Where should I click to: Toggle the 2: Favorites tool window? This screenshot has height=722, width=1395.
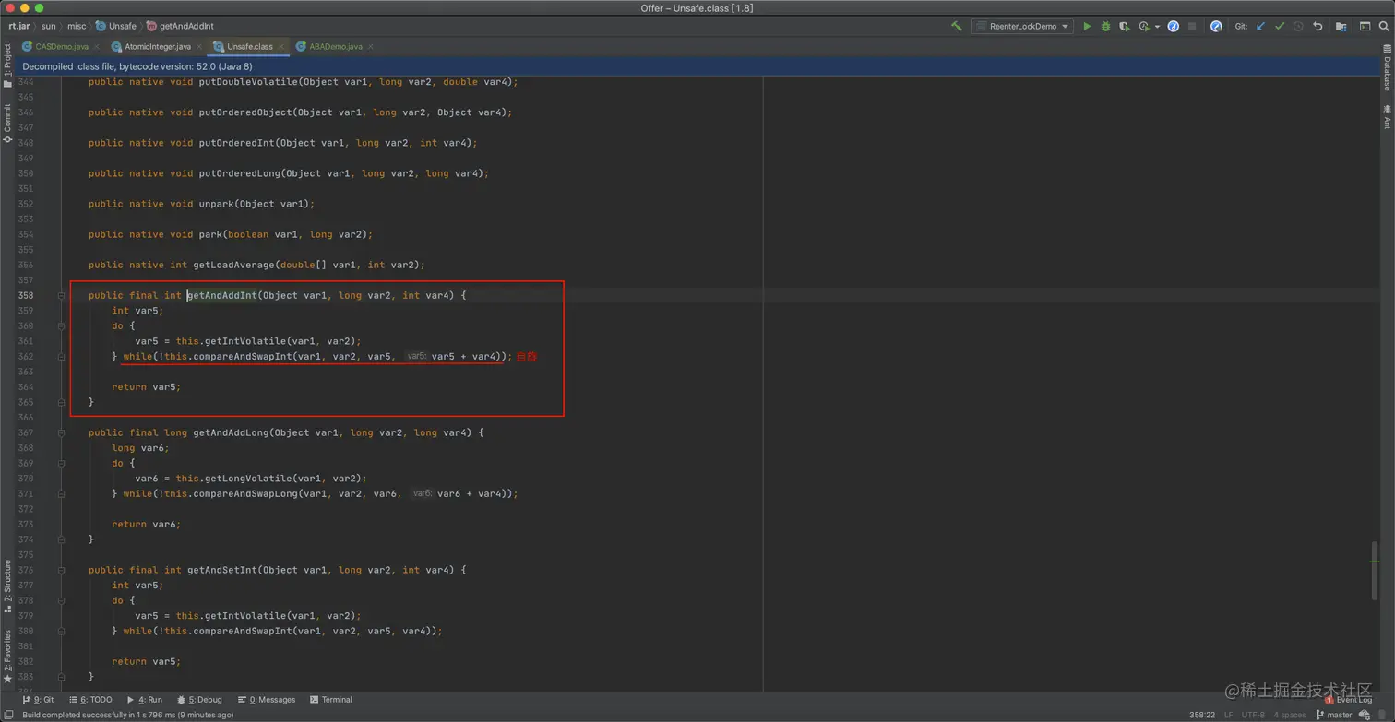[7, 657]
